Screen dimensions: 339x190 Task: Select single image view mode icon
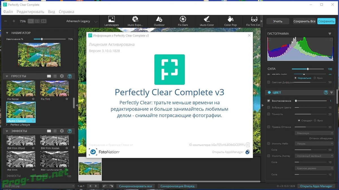[x=31, y=21]
